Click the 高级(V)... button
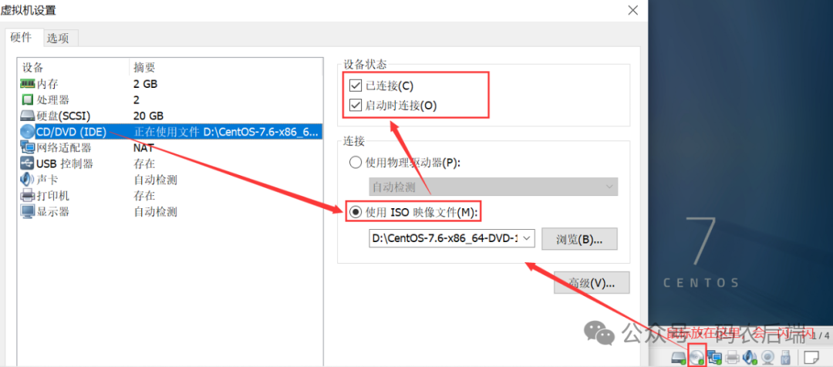The height and width of the screenshot is (367, 833). coord(592,282)
